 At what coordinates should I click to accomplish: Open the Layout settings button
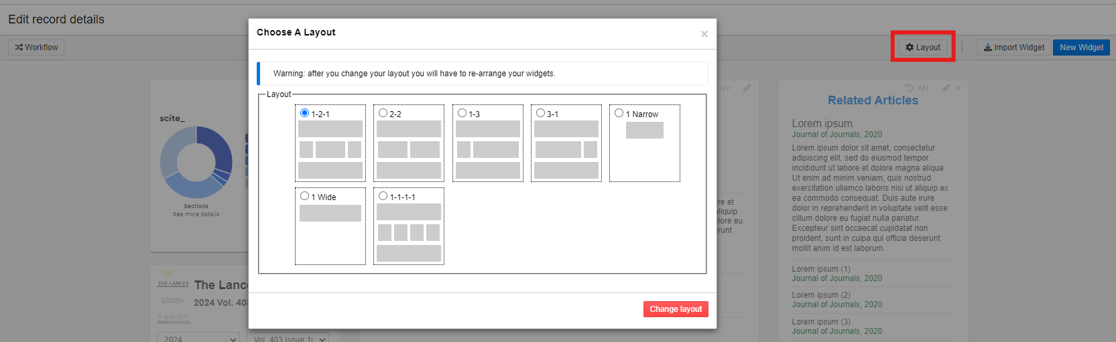point(923,48)
